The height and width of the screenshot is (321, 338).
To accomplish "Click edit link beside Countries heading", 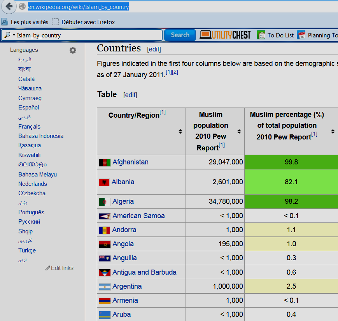I will 154,49.
